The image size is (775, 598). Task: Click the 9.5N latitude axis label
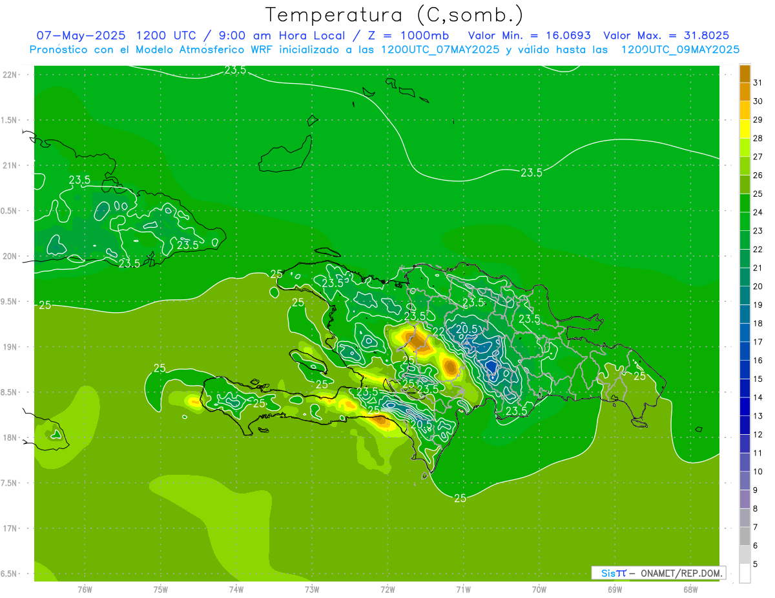click(10, 301)
